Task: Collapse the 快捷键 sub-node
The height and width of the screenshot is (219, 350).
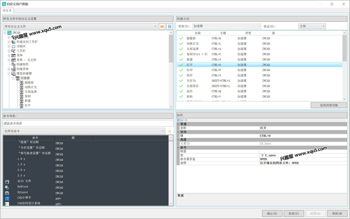Action: [x=13, y=78]
